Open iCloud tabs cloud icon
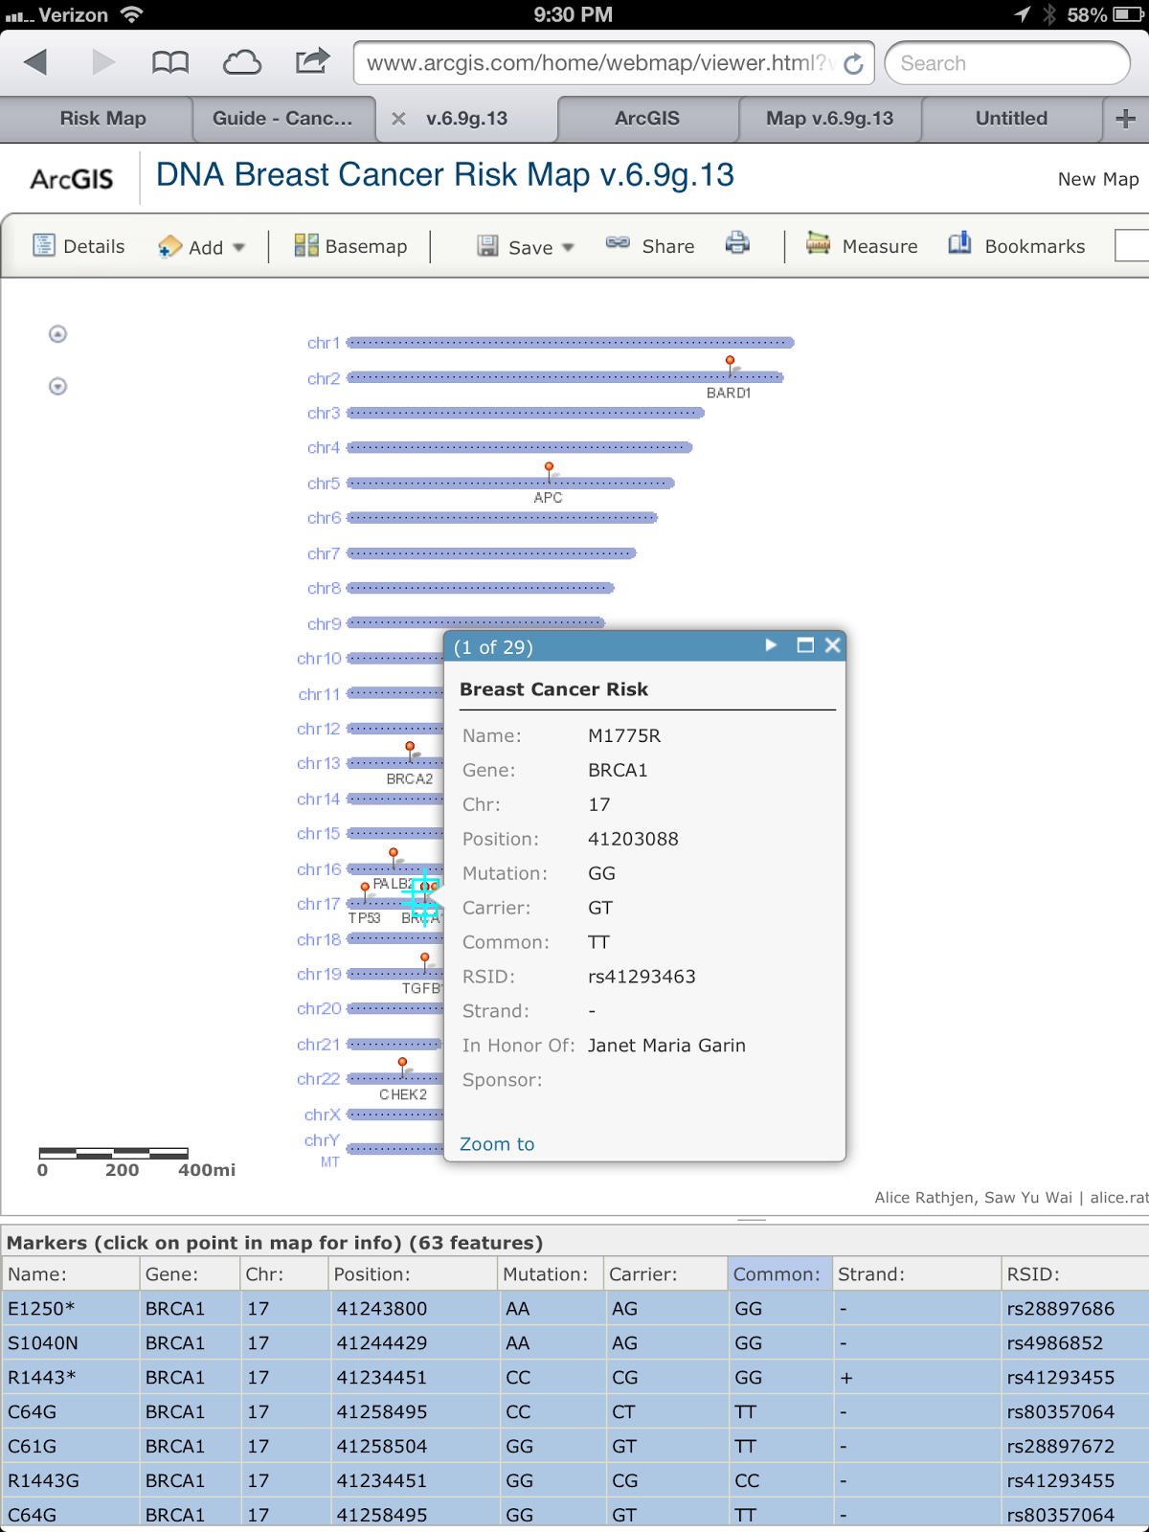Image resolution: width=1149 pixels, height=1532 pixels. [242, 63]
